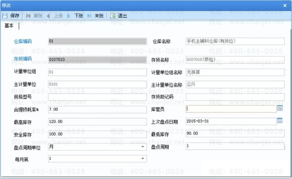Image resolution: width=292 pixels, height=179 pixels.
Task: Click the exit (退出) icon
Action: (x=112, y=16)
